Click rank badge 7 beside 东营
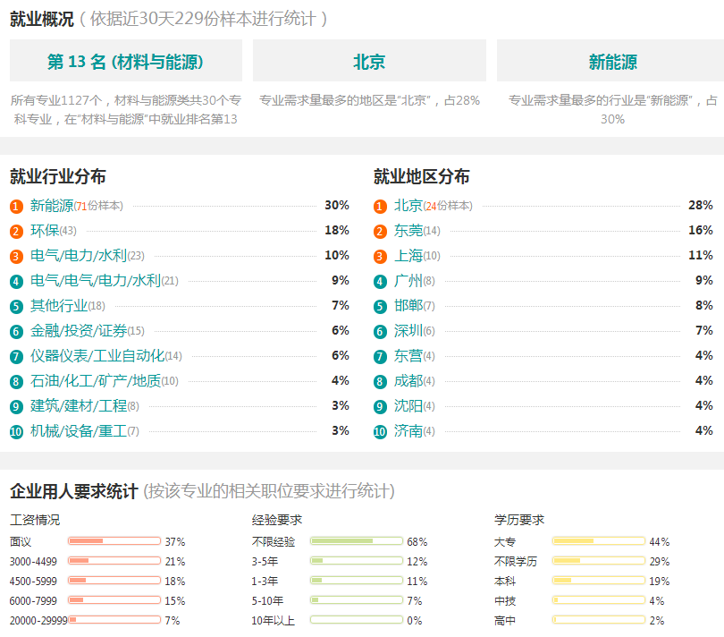This screenshot has width=724, height=637. pos(380,356)
